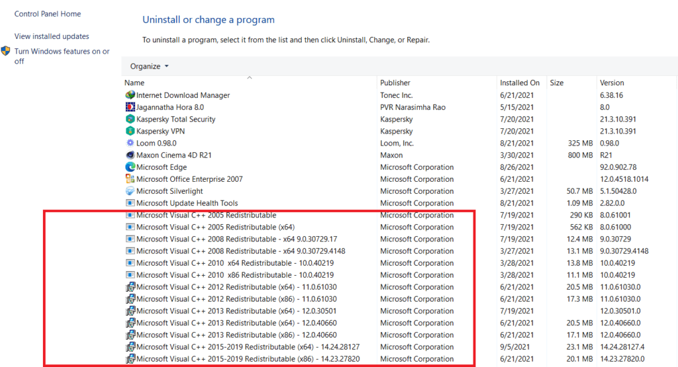Click icon of Visual C++ 2010 x86 Redistributable
The width and height of the screenshot is (678, 367).
coord(130,275)
